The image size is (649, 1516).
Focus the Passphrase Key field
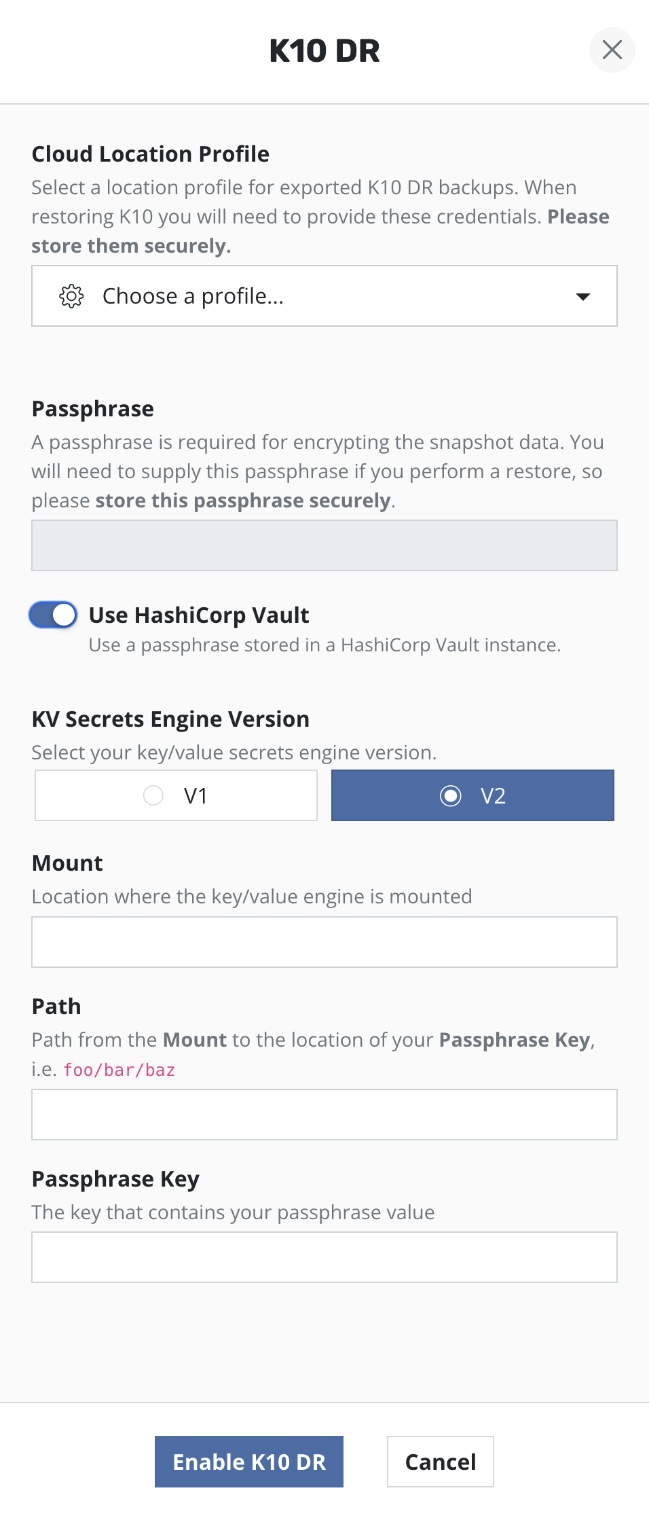point(324,1257)
